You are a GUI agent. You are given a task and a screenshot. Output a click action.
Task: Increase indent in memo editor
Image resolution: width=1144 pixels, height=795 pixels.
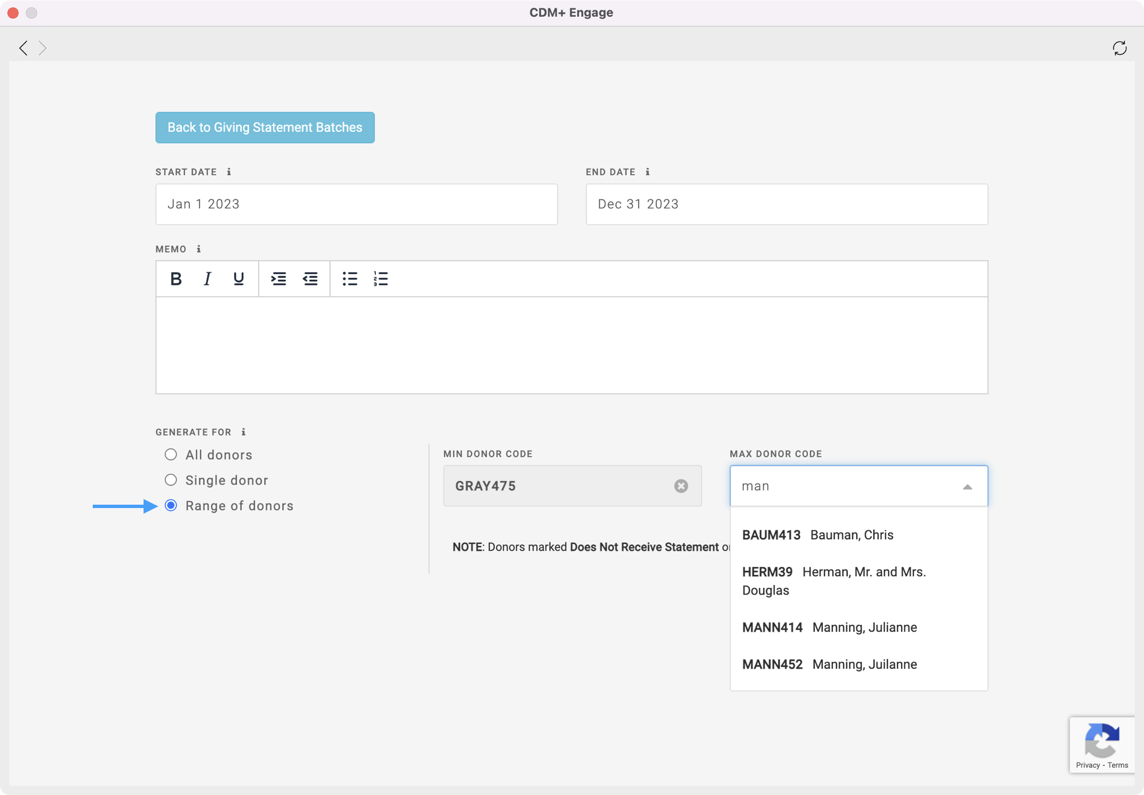coord(278,279)
